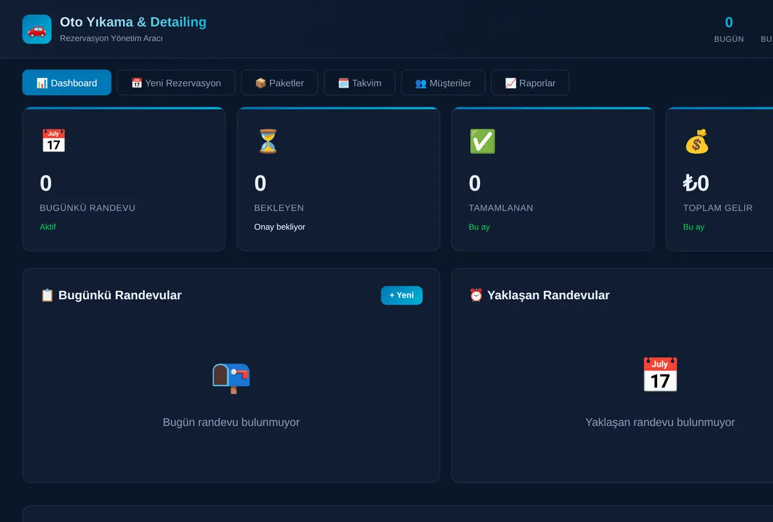The height and width of the screenshot is (522, 773).
Task: Select the Bekleyen stat card
Action: coord(338,179)
